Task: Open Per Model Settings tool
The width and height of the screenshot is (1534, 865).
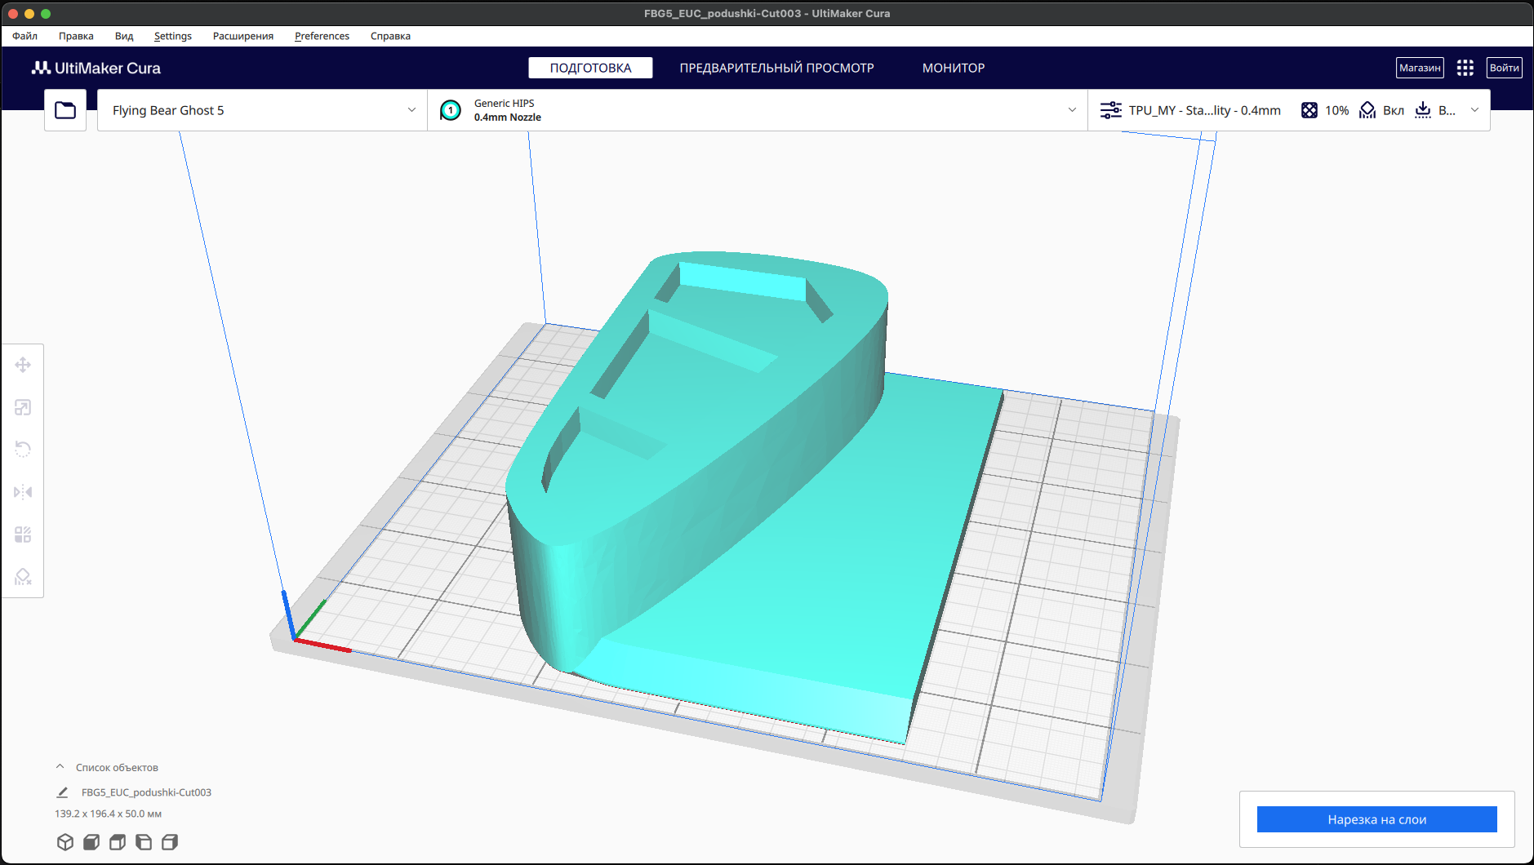Action: pyautogui.click(x=23, y=535)
